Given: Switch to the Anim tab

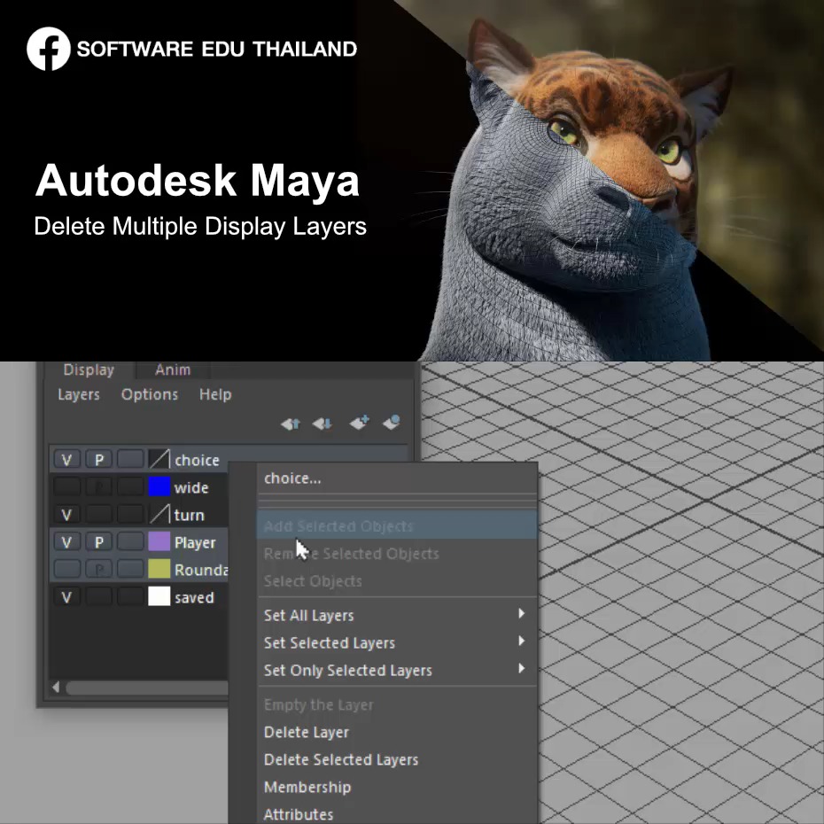Looking at the screenshot, I should coord(173,370).
